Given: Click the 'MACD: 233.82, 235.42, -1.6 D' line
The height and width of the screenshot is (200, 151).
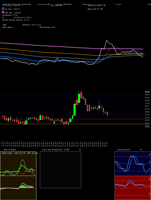Looking at the screenshot, I should [16, 20].
